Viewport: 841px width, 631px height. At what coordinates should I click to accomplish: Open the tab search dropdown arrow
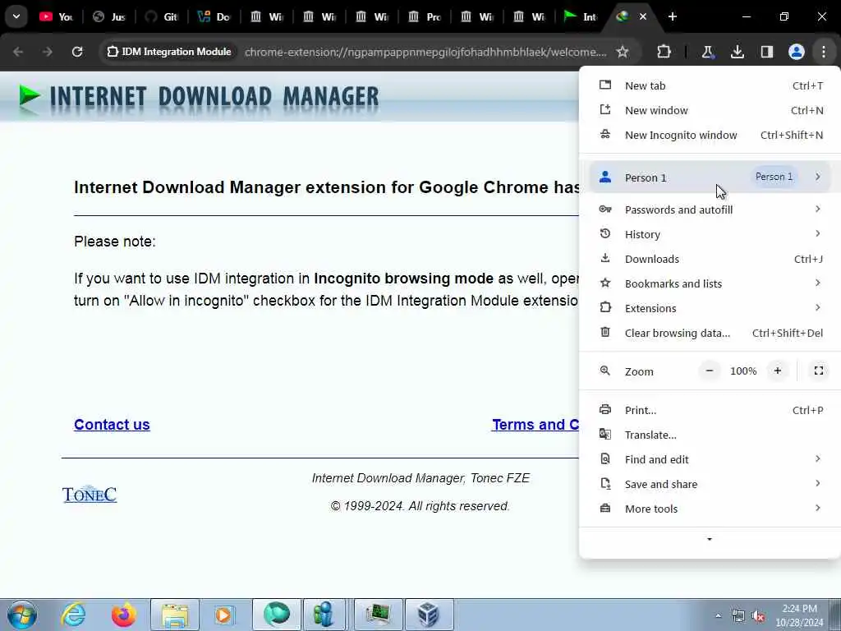click(x=16, y=16)
